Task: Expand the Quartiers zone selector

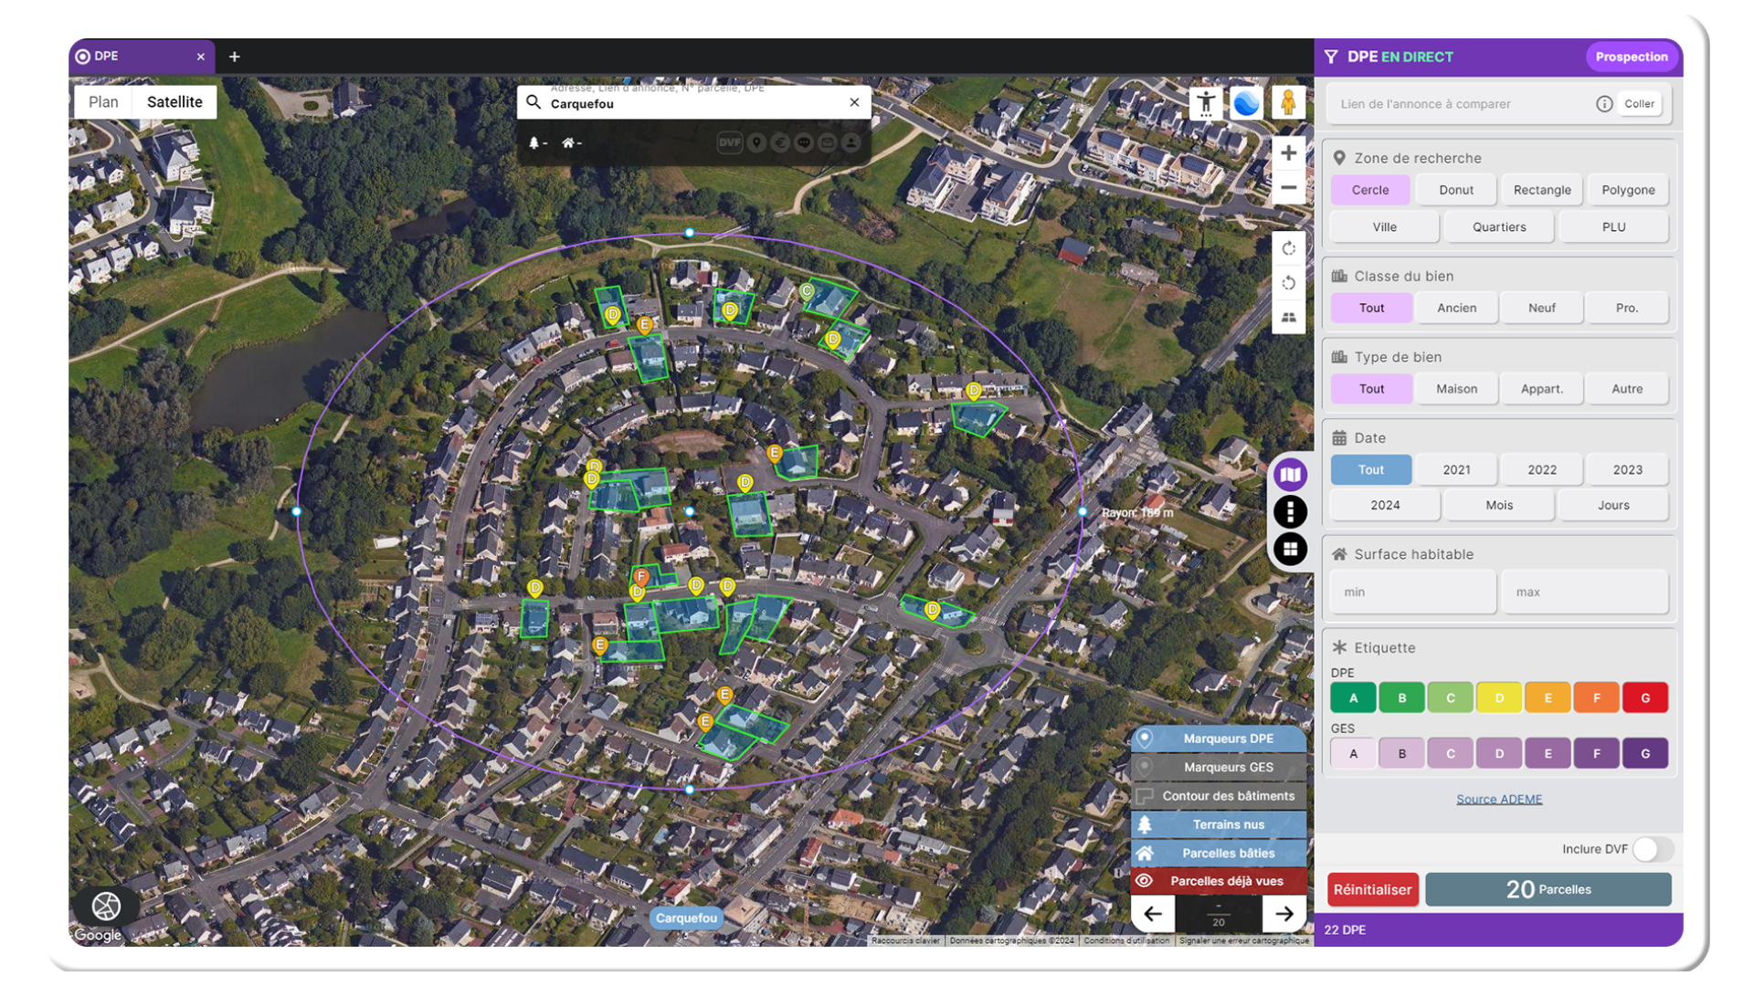Action: pyautogui.click(x=1498, y=227)
